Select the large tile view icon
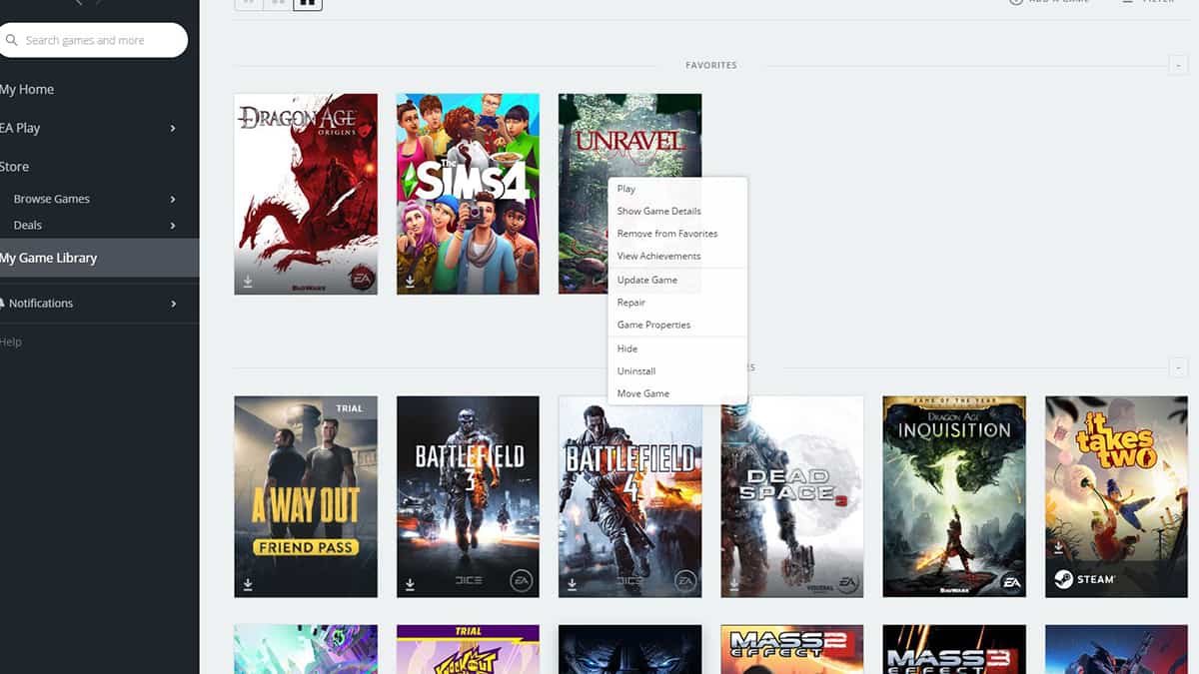The height and width of the screenshot is (674, 1199). click(x=307, y=4)
